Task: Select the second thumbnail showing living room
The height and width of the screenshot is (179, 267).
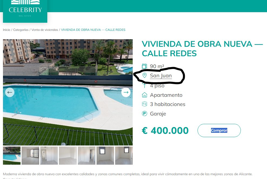Action: click(30, 155)
